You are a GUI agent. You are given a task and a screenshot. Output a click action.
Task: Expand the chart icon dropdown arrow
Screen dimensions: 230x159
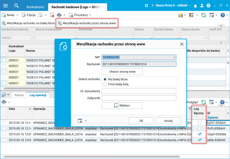click(x=185, y=15)
